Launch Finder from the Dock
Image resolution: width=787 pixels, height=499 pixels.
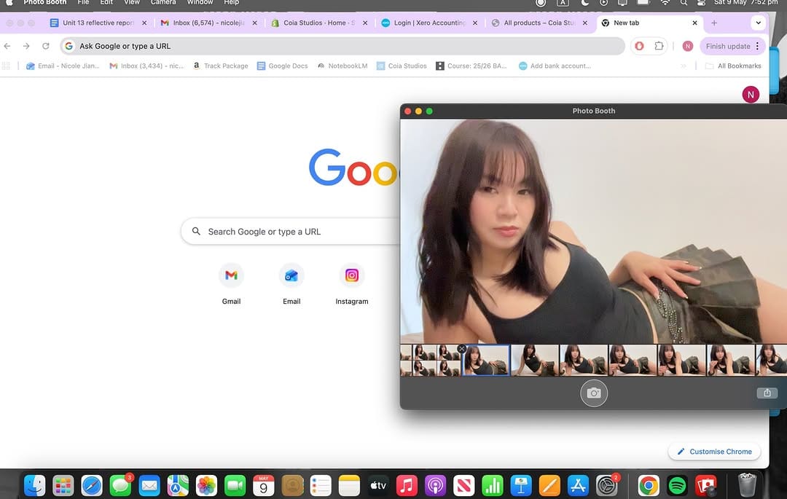click(x=35, y=485)
